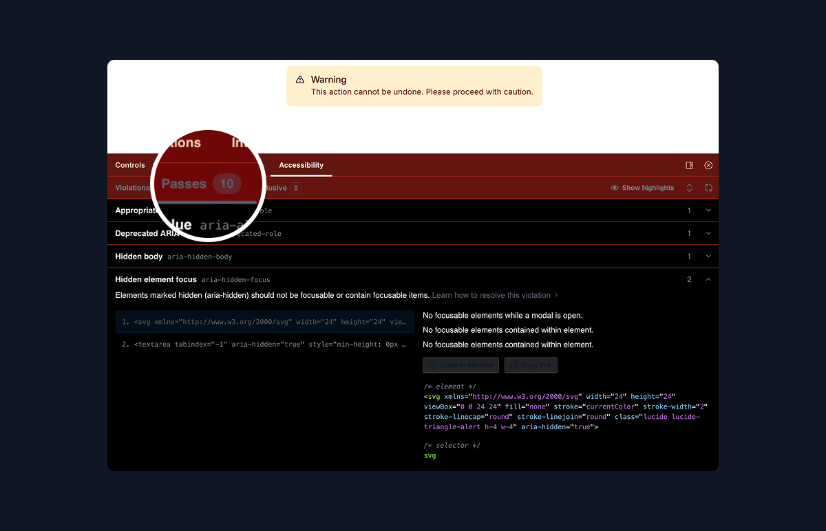Screen dimensions: 826x531
Task: Click the warning triangle icon in the banner
Action: (x=299, y=80)
